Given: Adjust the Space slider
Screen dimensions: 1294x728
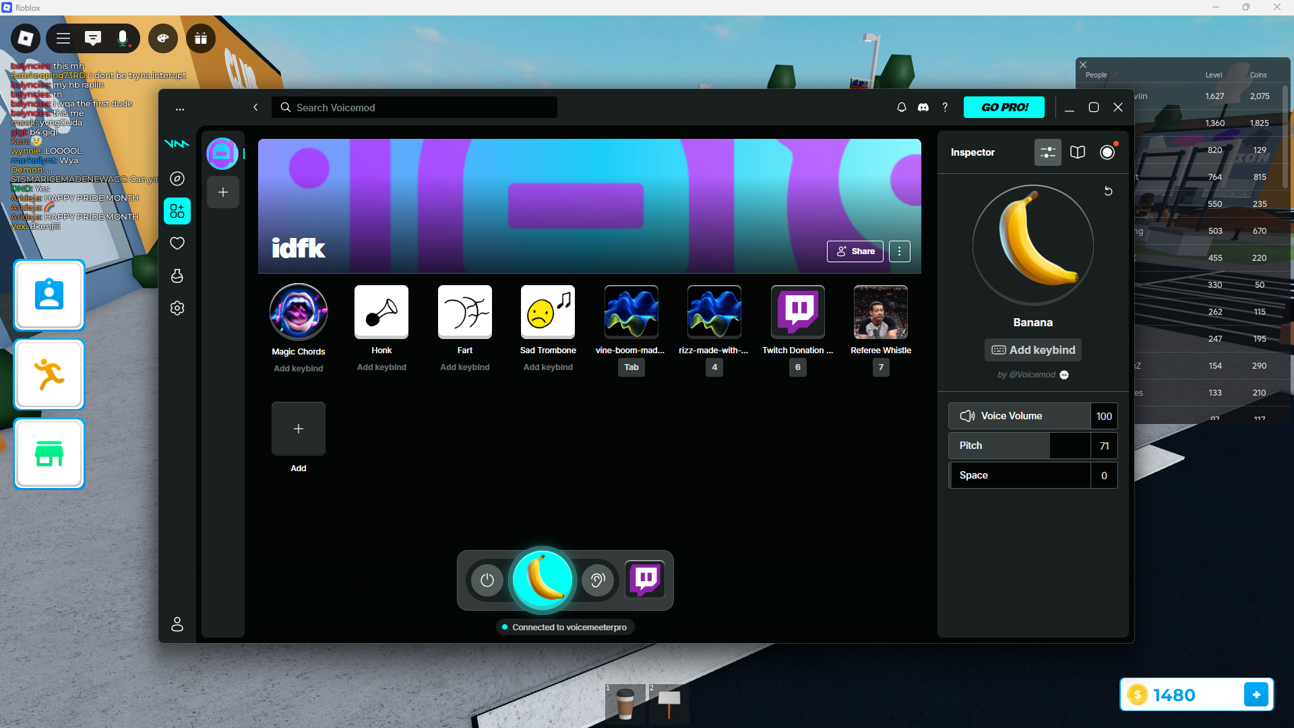Looking at the screenshot, I should pos(1033,475).
